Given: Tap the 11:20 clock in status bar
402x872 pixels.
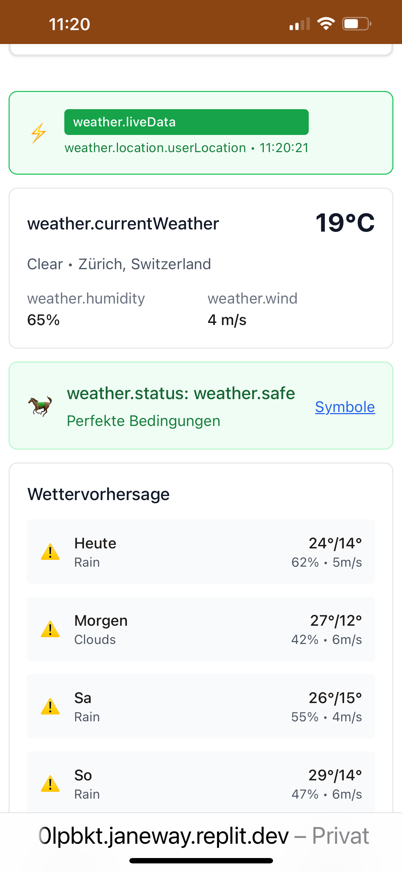Looking at the screenshot, I should (69, 24).
